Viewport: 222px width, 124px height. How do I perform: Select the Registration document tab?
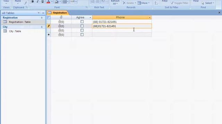pyautogui.click(x=58, y=13)
